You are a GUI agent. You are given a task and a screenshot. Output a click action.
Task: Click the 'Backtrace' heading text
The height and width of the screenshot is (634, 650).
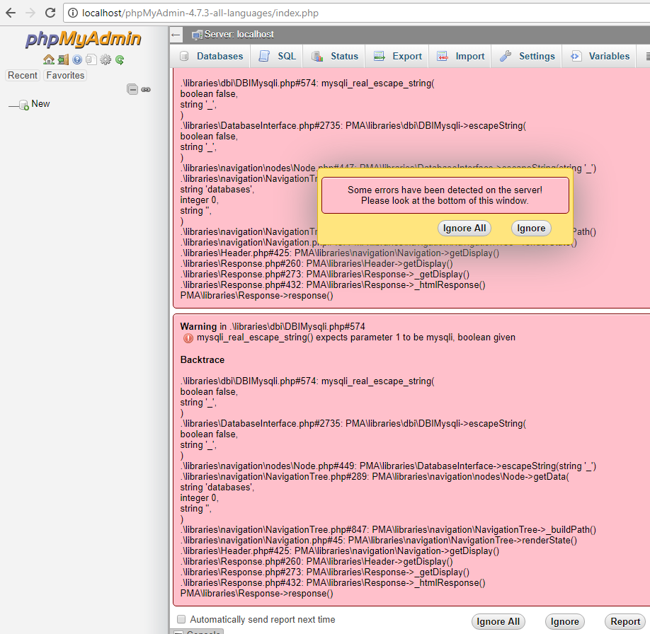click(x=203, y=359)
